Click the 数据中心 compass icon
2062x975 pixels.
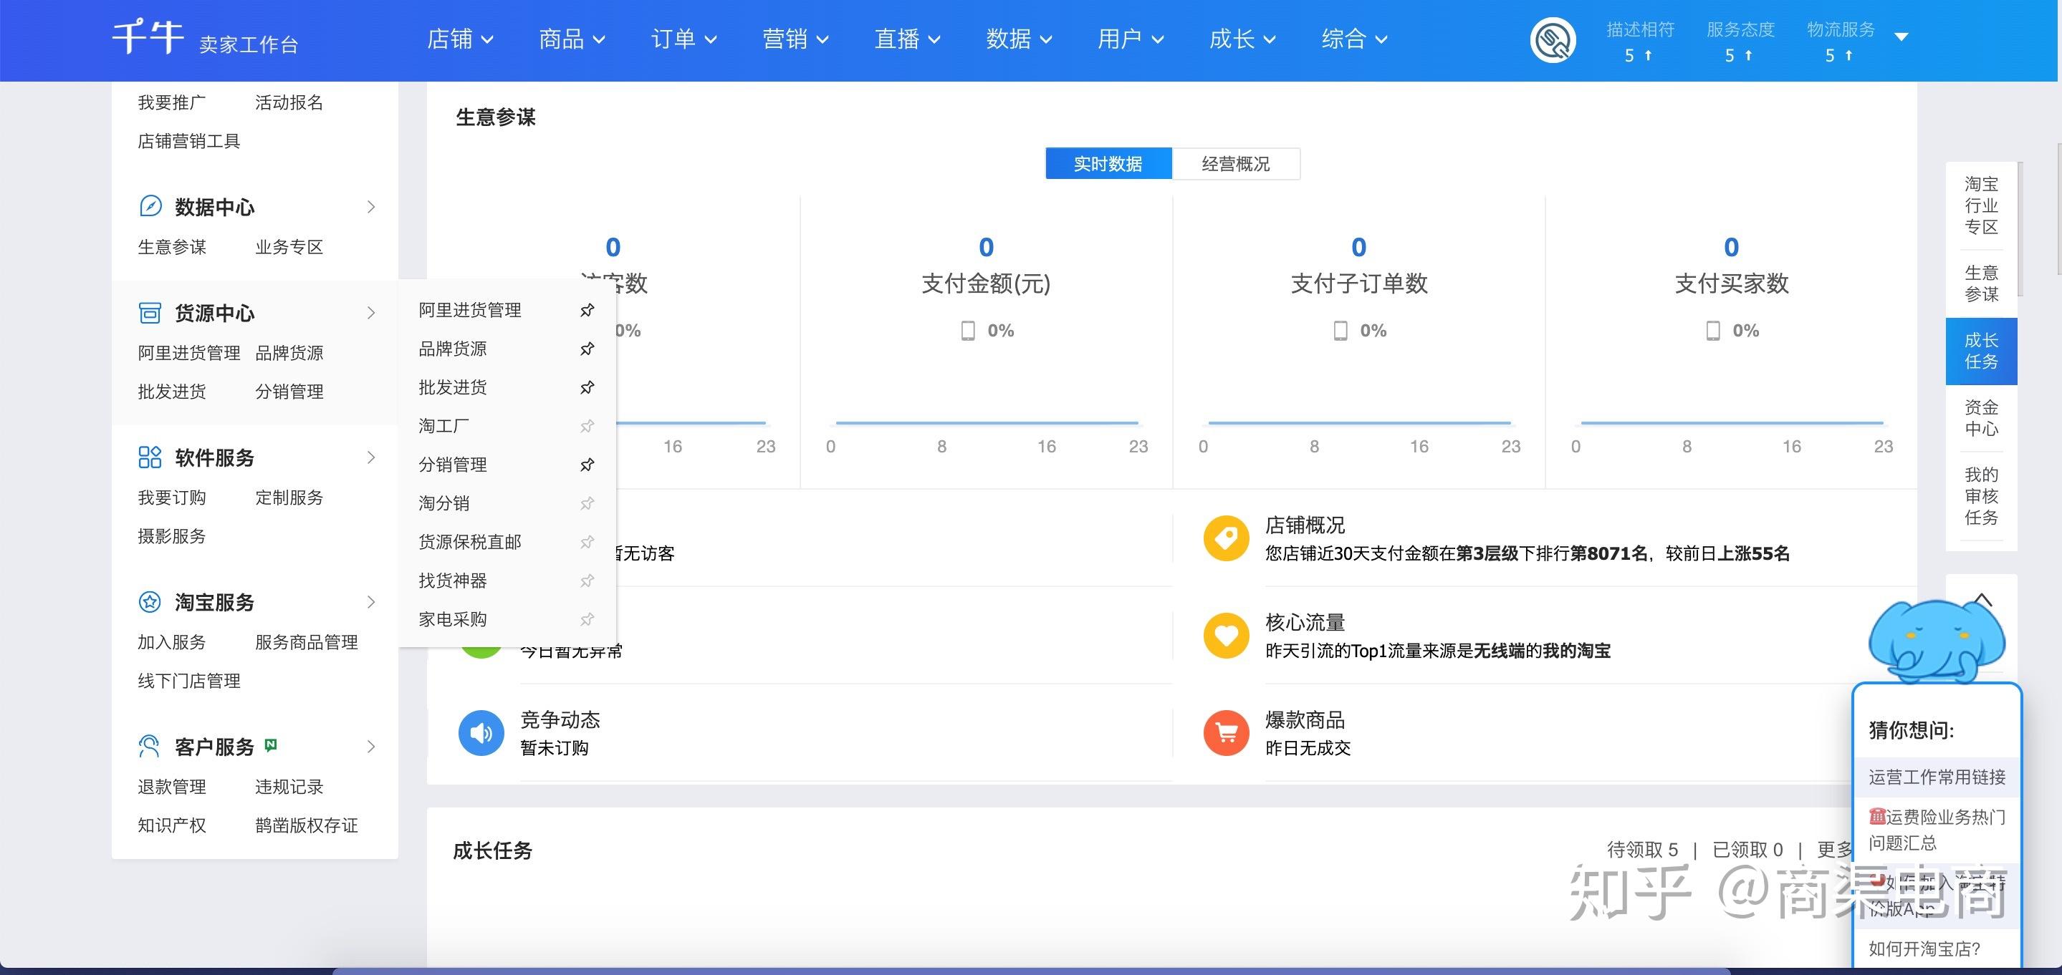coord(150,206)
